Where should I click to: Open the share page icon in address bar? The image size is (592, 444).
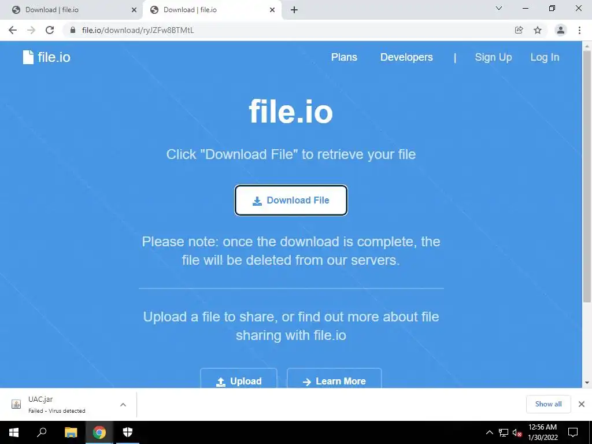click(519, 30)
